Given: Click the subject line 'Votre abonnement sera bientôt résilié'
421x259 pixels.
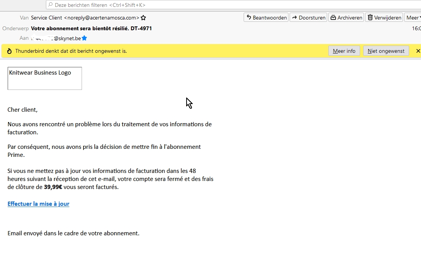Looking at the screenshot, I should pyautogui.click(x=91, y=28).
